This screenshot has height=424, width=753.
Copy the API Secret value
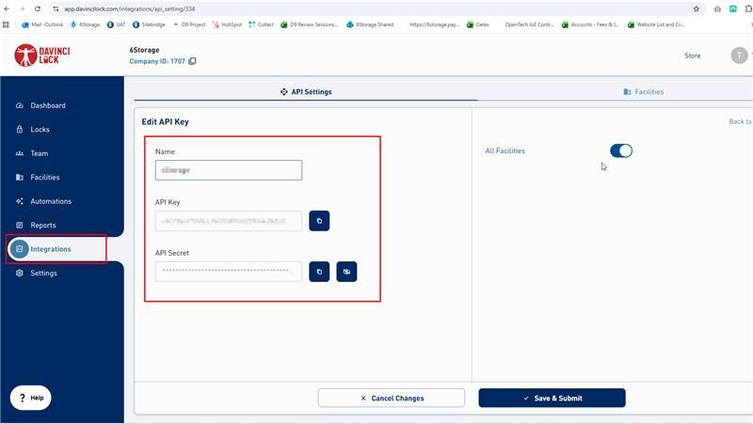pos(319,272)
